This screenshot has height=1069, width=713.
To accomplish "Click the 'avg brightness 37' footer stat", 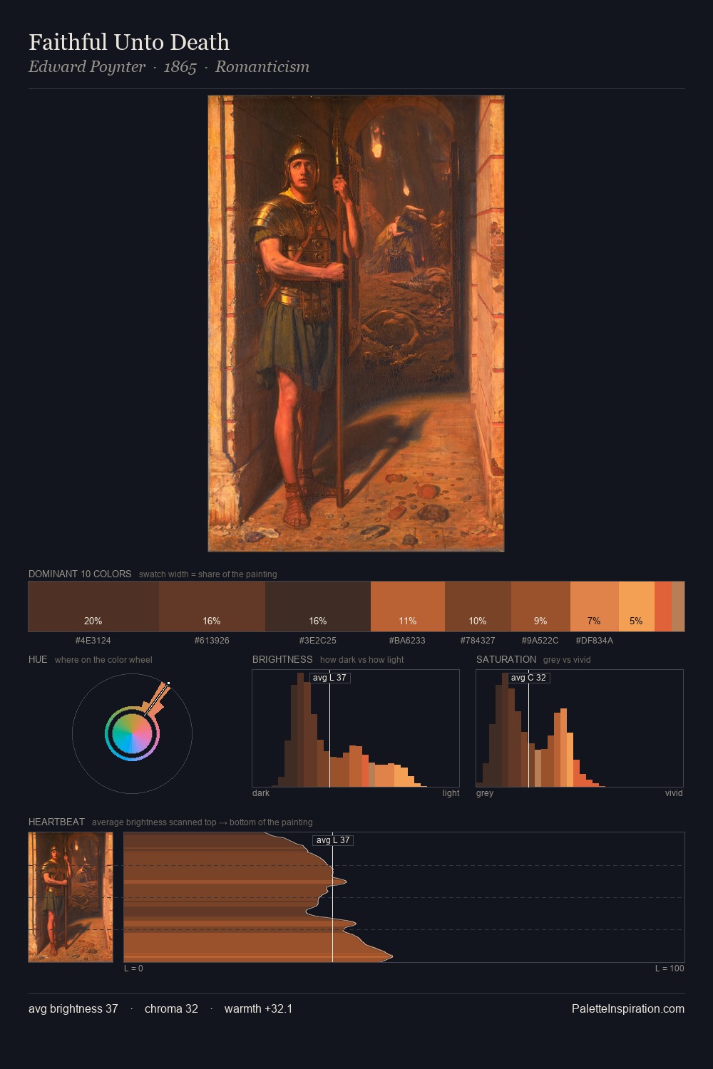I will coord(73,1008).
